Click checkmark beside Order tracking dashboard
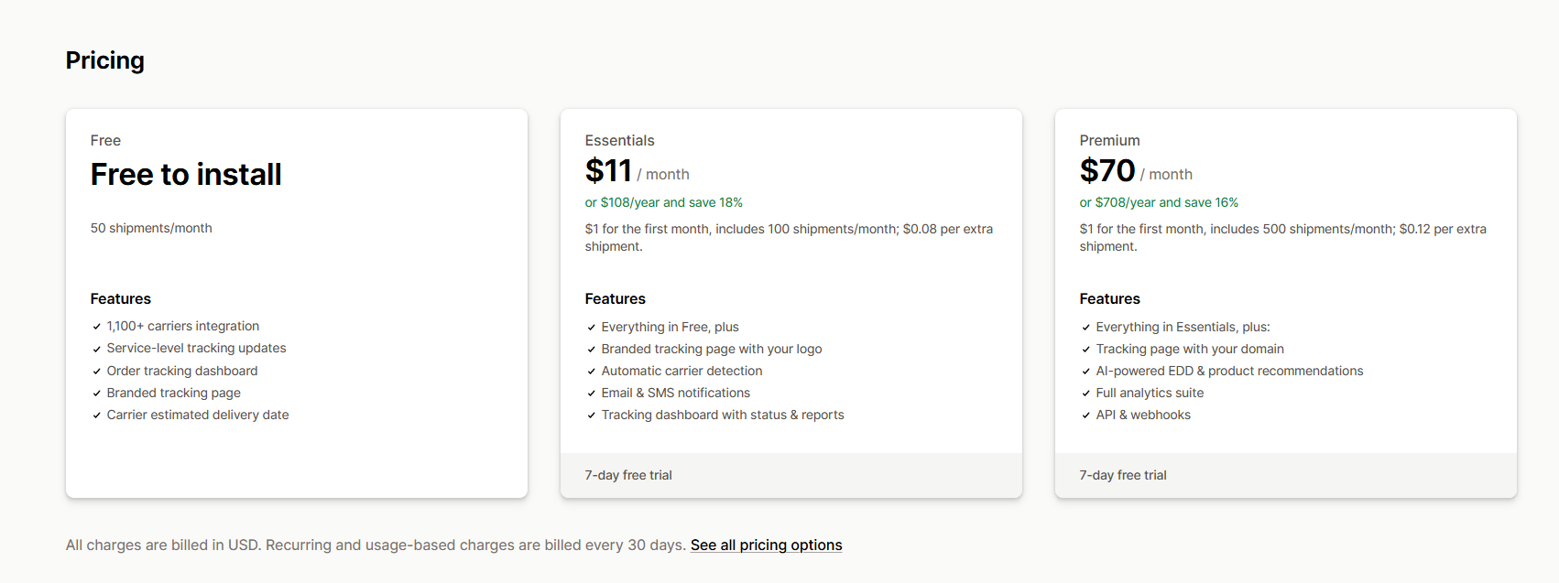 click(96, 371)
